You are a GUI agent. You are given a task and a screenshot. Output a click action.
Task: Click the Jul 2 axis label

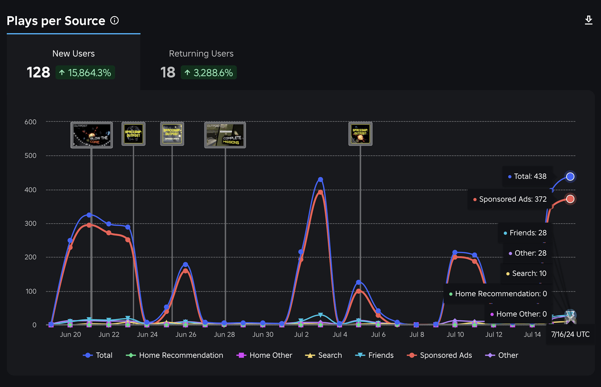(x=301, y=335)
